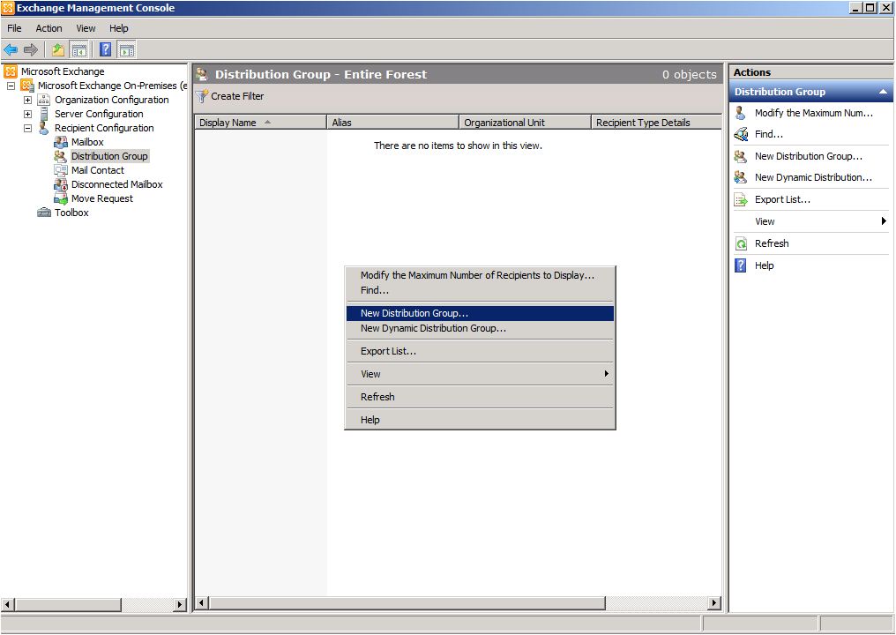Click the Server Configuration tree icon
The image size is (896, 635).
click(43, 114)
